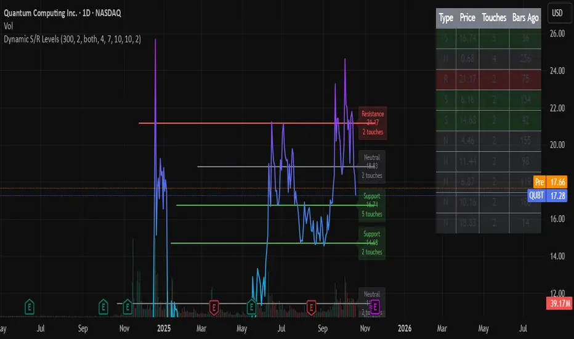Open the USD currency selector
Image resolution: width=574 pixels, height=339 pixels.
pyautogui.click(x=557, y=13)
